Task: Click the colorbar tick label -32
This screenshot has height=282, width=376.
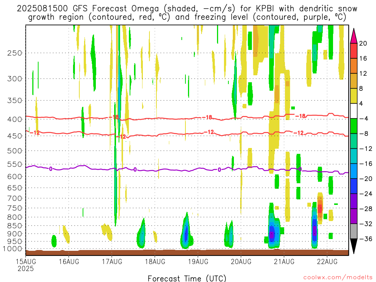Action: [366, 224]
